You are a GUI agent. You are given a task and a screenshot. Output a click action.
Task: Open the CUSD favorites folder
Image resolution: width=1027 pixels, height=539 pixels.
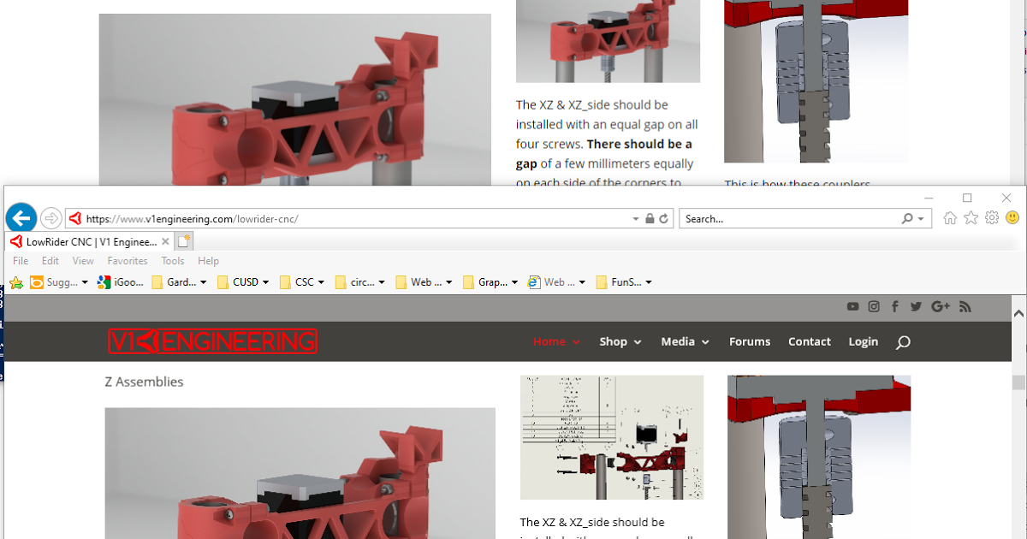pyautogui.click(x=243, y=282)
